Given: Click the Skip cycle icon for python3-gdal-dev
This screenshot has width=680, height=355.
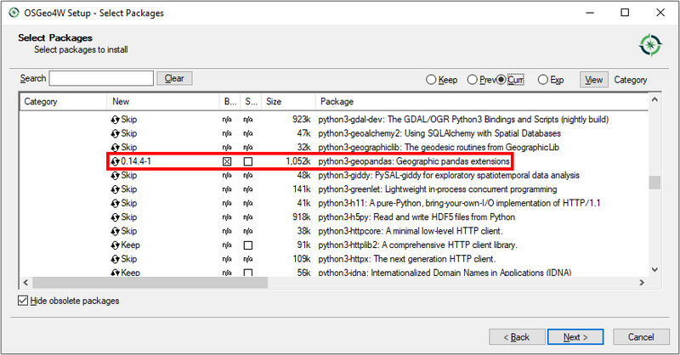Looking at the screenshot, I should point(116,120).
